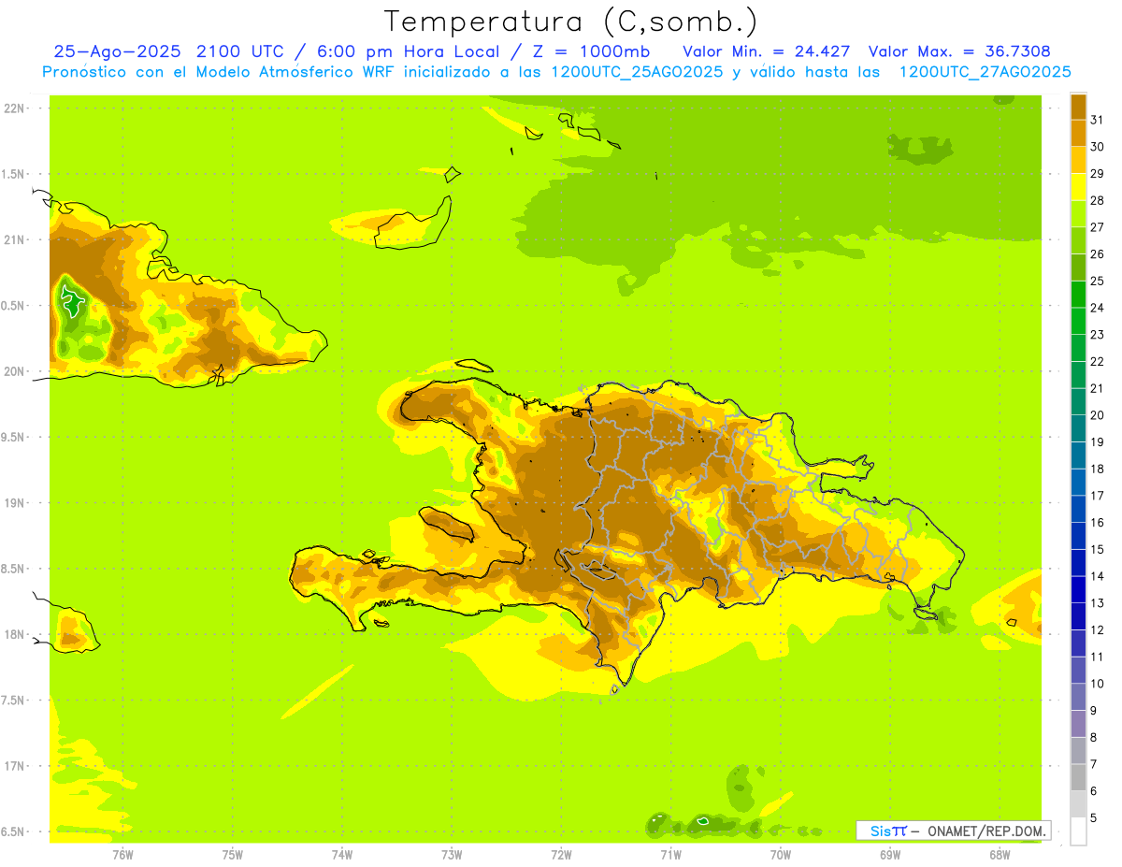The image size is (1122, 867).
Task: Select the dark orange swatch above 31
Action: [x=1078, y=106]
